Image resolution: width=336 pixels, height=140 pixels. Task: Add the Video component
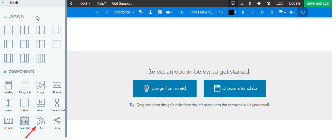41,105
